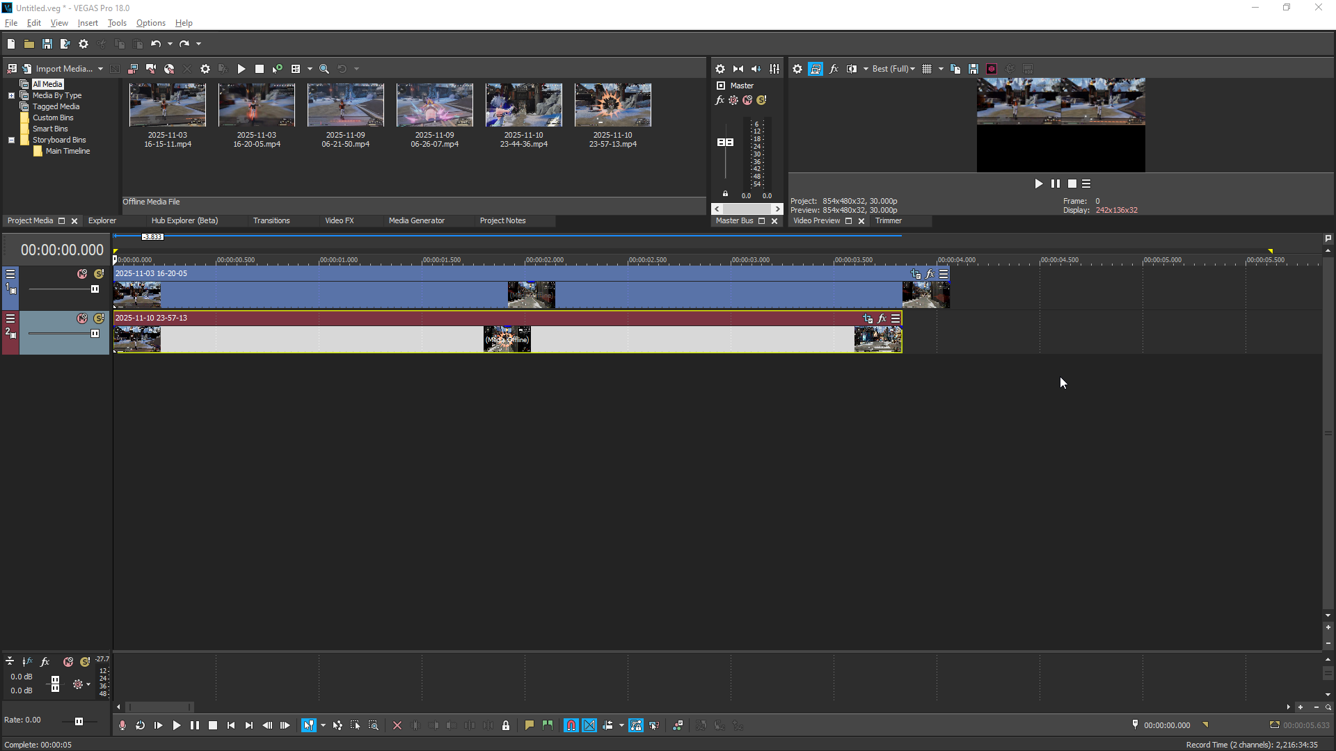Screen dimensions: 1336x751
Task: Select 2025-11-10 23-57-13.mp4 media thumbnail
Action: (x=612, y=105)
